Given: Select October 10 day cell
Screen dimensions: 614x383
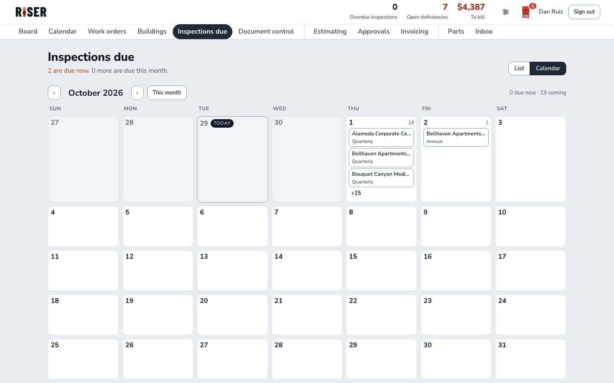Looking at the screenshot, I should (x=530, y=226).
